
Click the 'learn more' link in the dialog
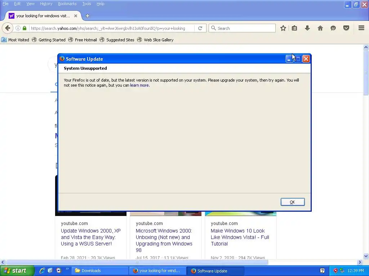(139, 85)
